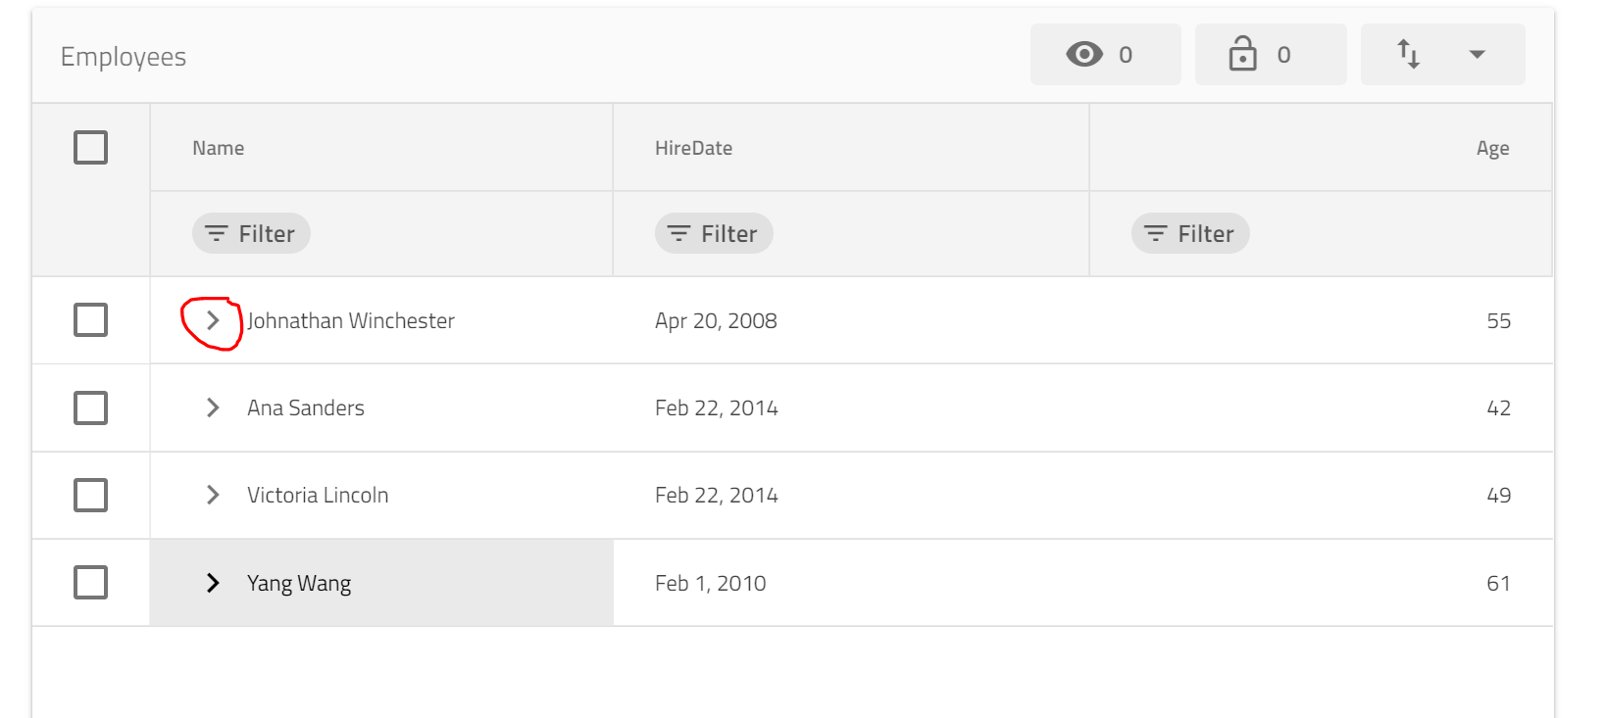1603x718 pixels.
Task: Click the eye icon showing hidden columns count
Action: coord(1083,54)
